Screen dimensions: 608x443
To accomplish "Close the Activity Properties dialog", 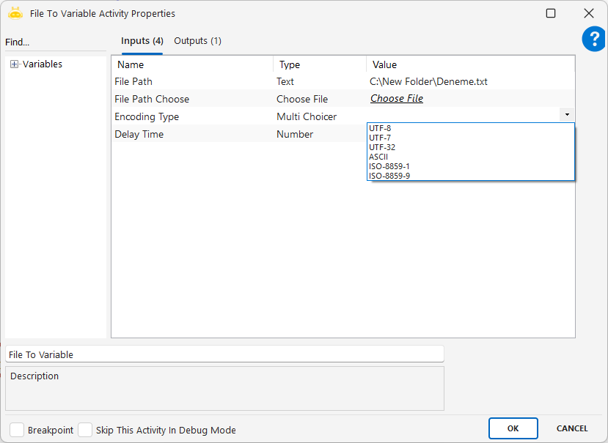I will tap(588, 13).
